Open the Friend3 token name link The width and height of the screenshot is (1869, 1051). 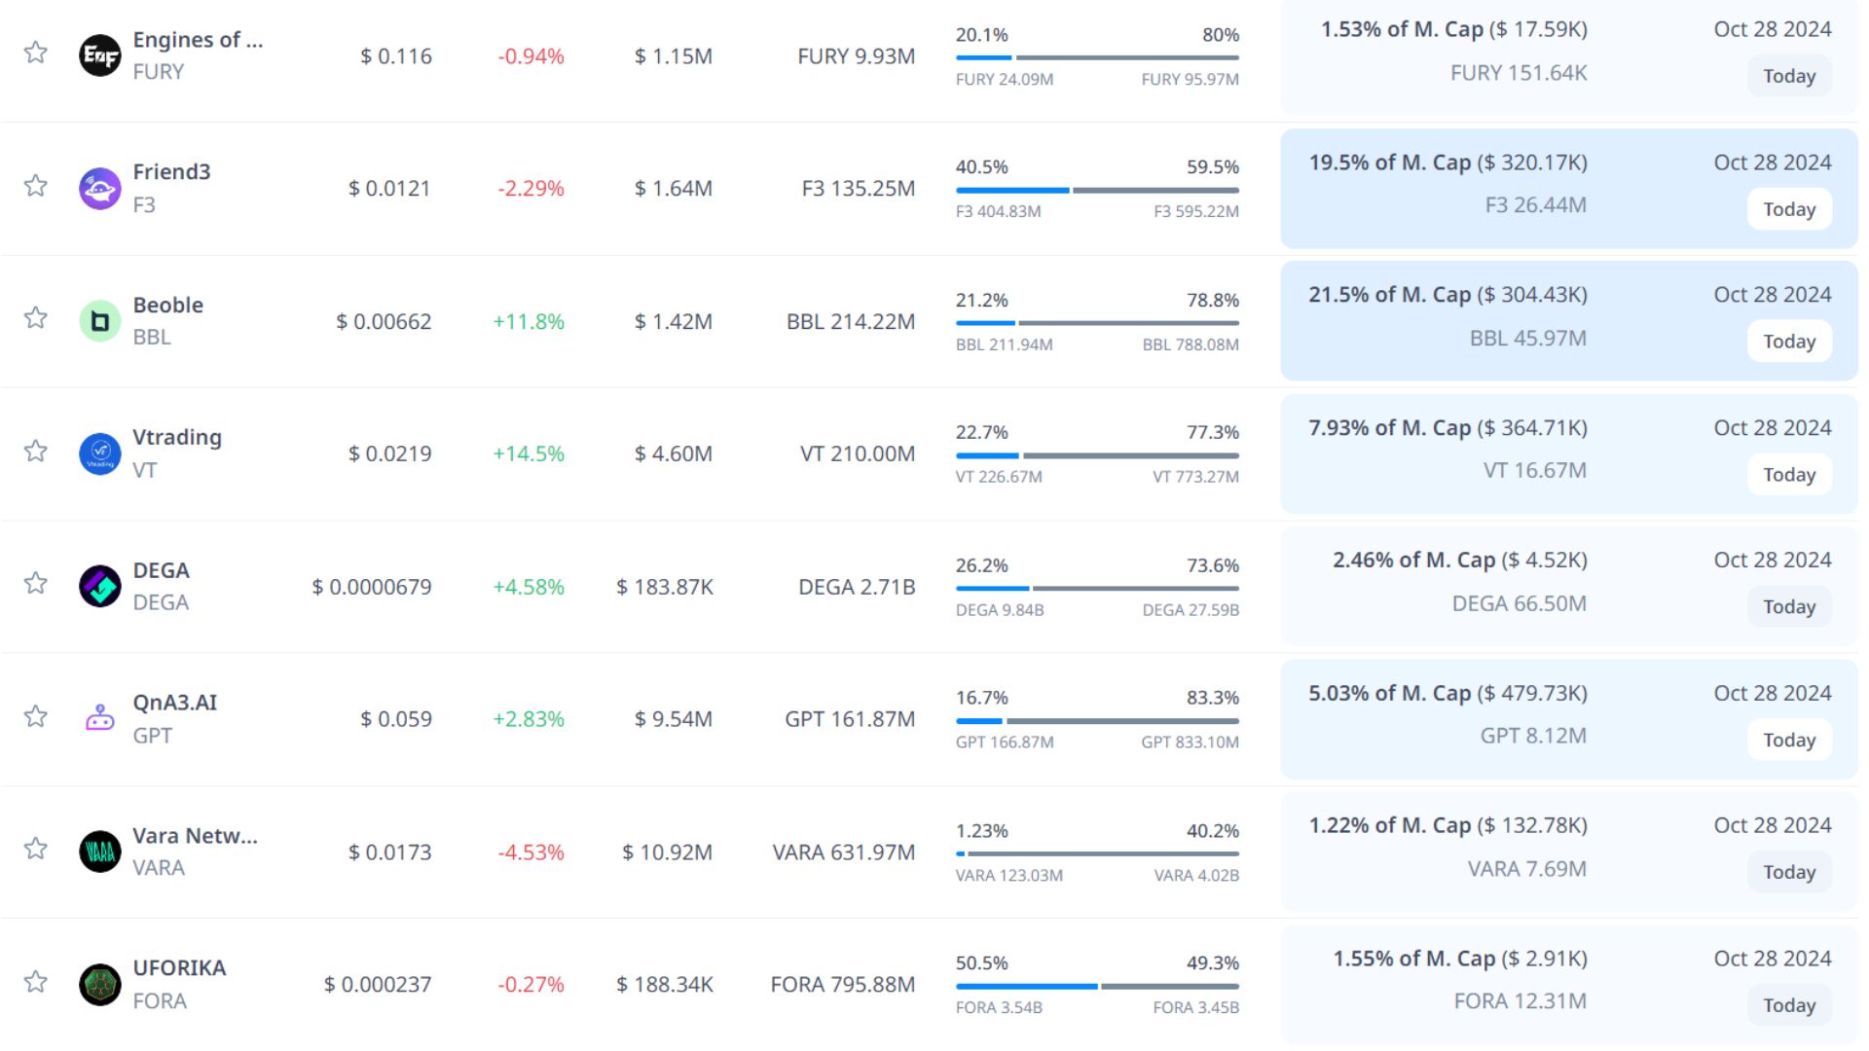[x=171, y=172]
